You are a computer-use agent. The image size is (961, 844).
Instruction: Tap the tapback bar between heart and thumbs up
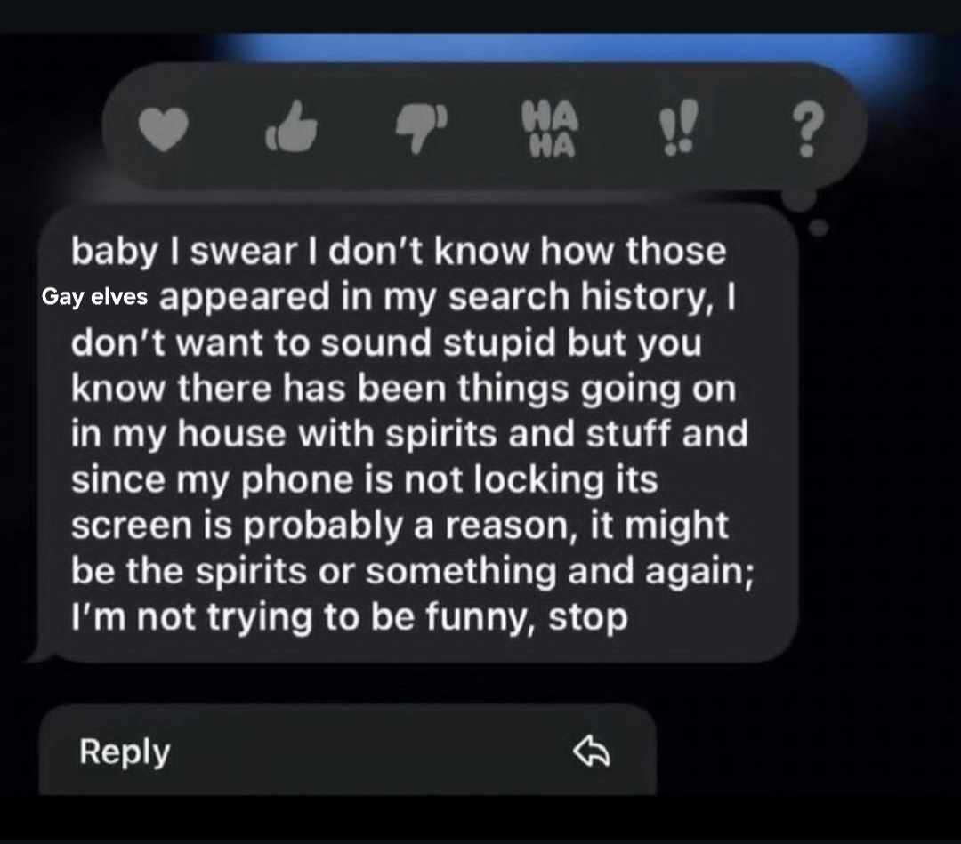pyautogui.click(x=227, y=129)
